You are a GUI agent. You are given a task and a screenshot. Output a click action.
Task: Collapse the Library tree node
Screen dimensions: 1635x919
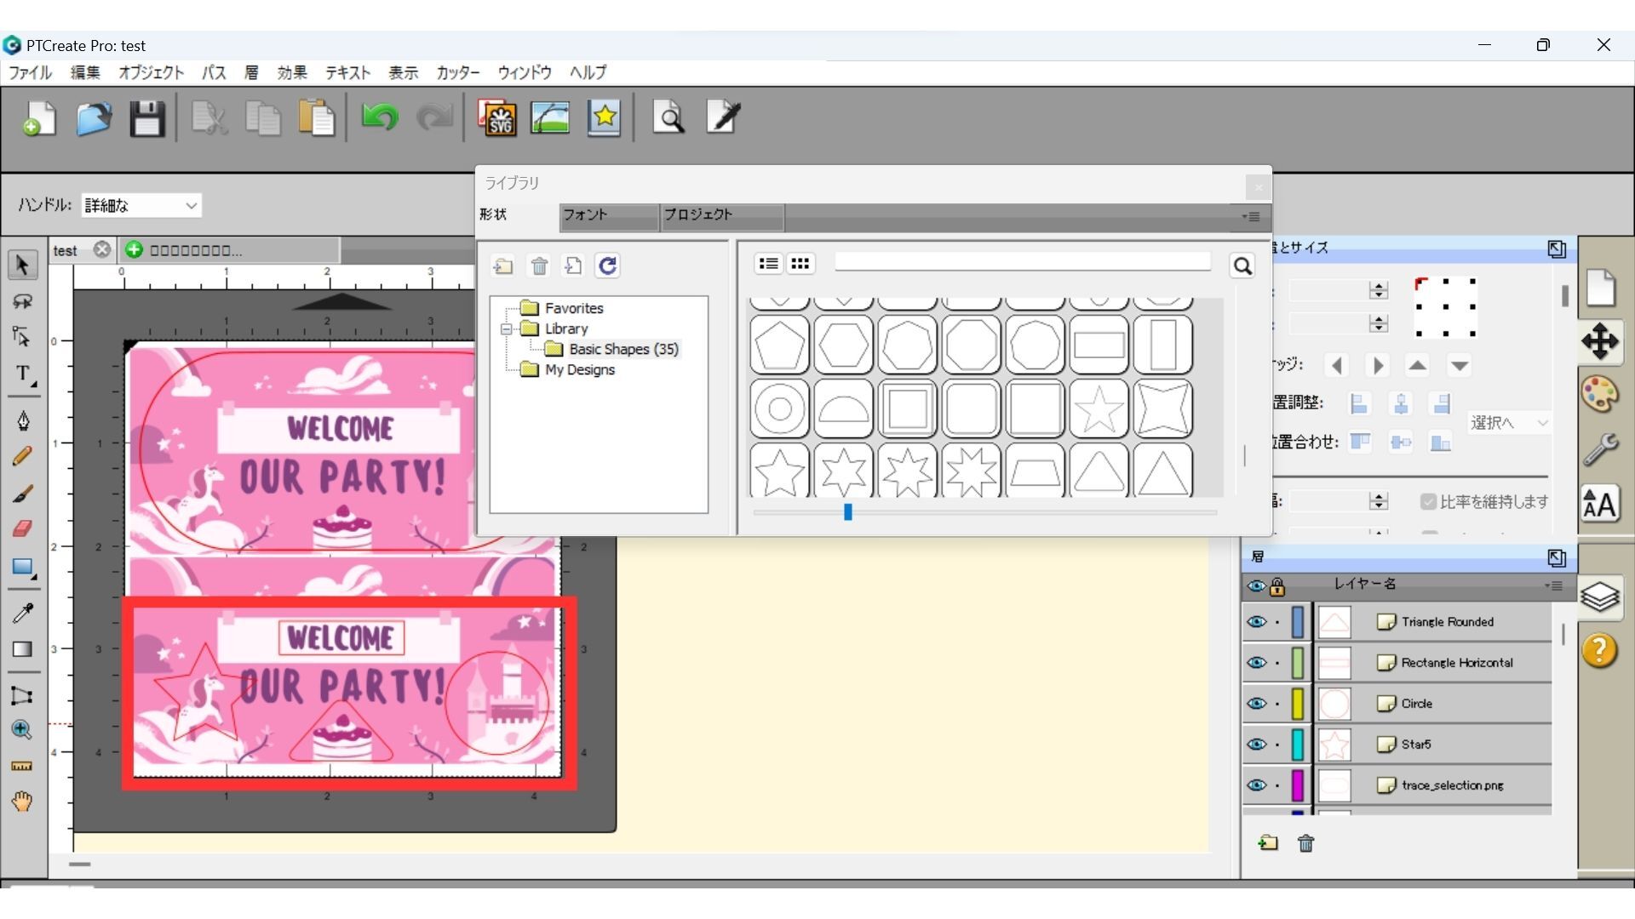pyautogui.click(x=507, y=328)
